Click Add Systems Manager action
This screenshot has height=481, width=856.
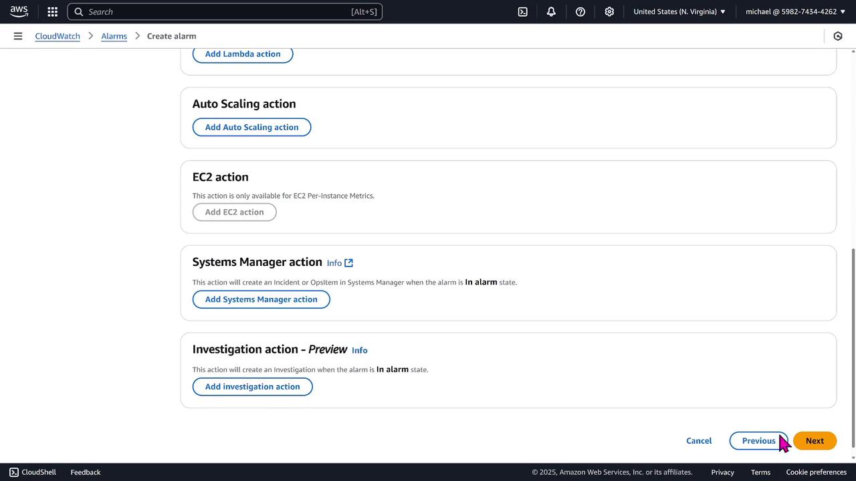tap(261, 299)
